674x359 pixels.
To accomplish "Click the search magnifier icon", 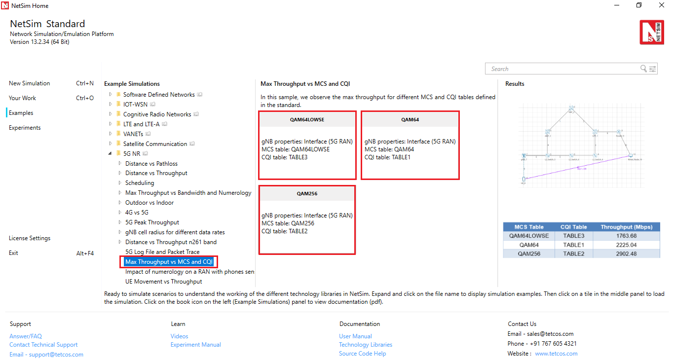I will [643, 69].
